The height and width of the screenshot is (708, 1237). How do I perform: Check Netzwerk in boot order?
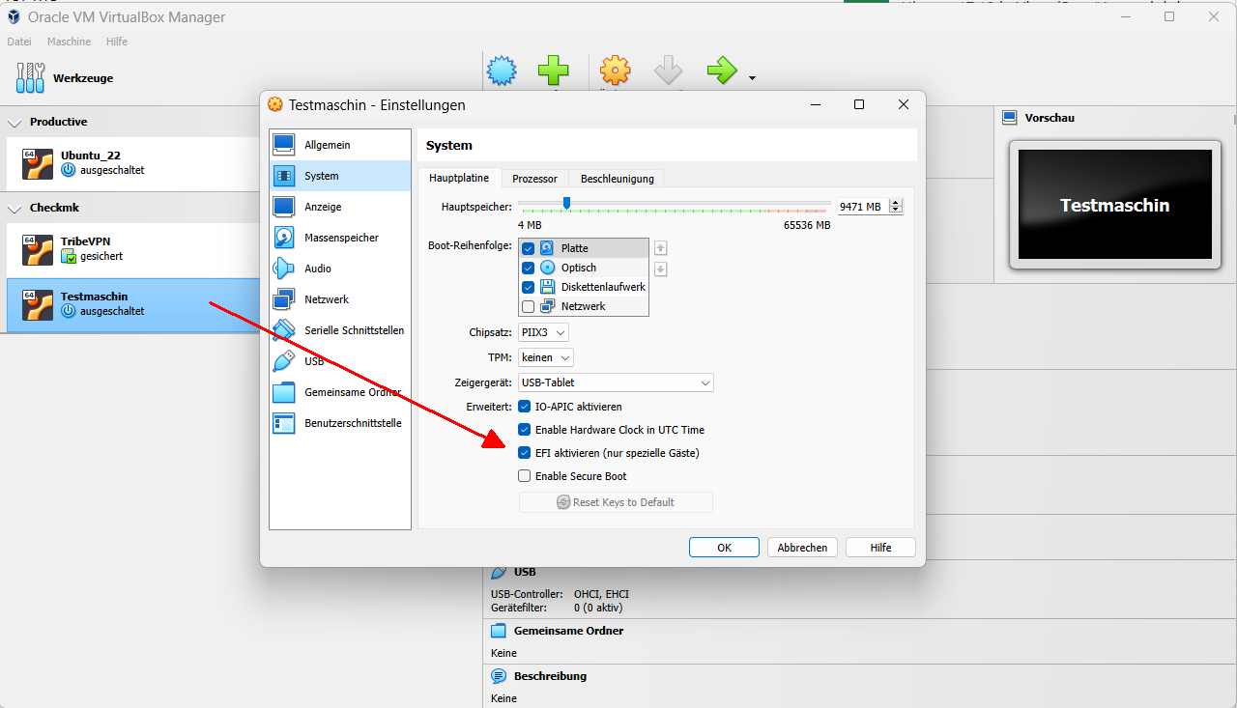point(528,306)
